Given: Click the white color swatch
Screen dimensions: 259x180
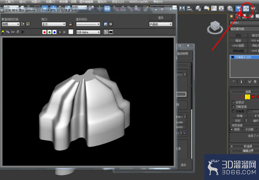Looking at the screenshot, I should [x=71, y=32].
